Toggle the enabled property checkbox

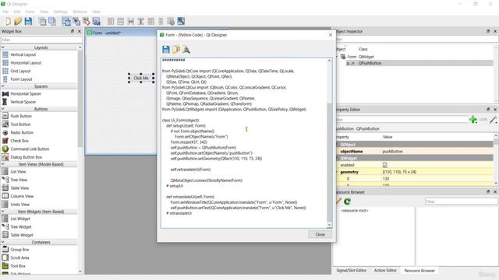(384, 165)
